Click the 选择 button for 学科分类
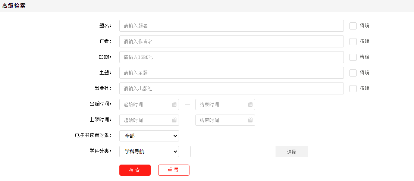 pyautogui.click(x=292, y=152)
